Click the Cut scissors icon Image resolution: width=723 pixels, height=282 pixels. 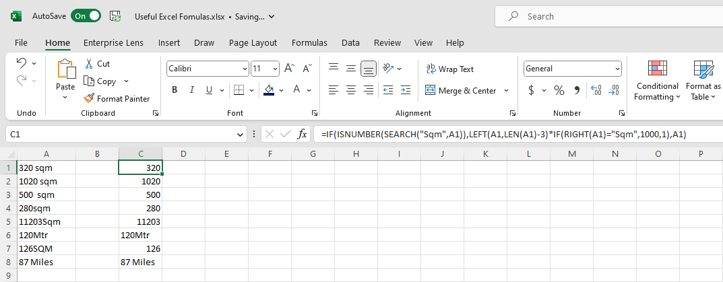click(x=89, y=63)
